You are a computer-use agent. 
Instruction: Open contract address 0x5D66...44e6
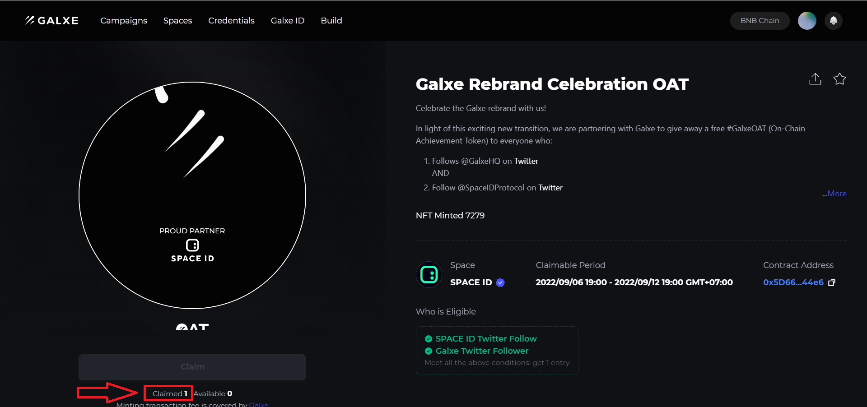tap(793, 282)
